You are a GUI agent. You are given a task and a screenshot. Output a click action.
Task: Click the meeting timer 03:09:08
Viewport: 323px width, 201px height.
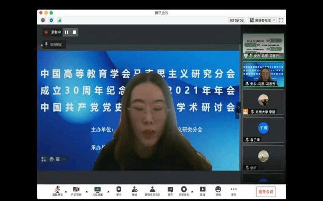tap(237, 20)
